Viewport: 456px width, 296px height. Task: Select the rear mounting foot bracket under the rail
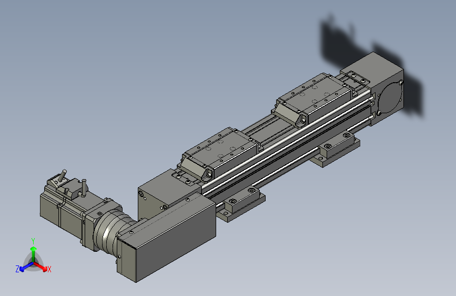335,149
